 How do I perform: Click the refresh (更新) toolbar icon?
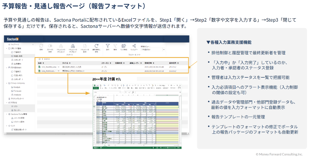coord(41,46)
